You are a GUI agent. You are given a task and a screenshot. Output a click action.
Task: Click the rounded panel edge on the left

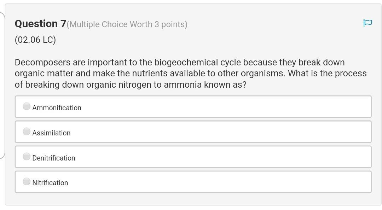[x=2, y=85]
